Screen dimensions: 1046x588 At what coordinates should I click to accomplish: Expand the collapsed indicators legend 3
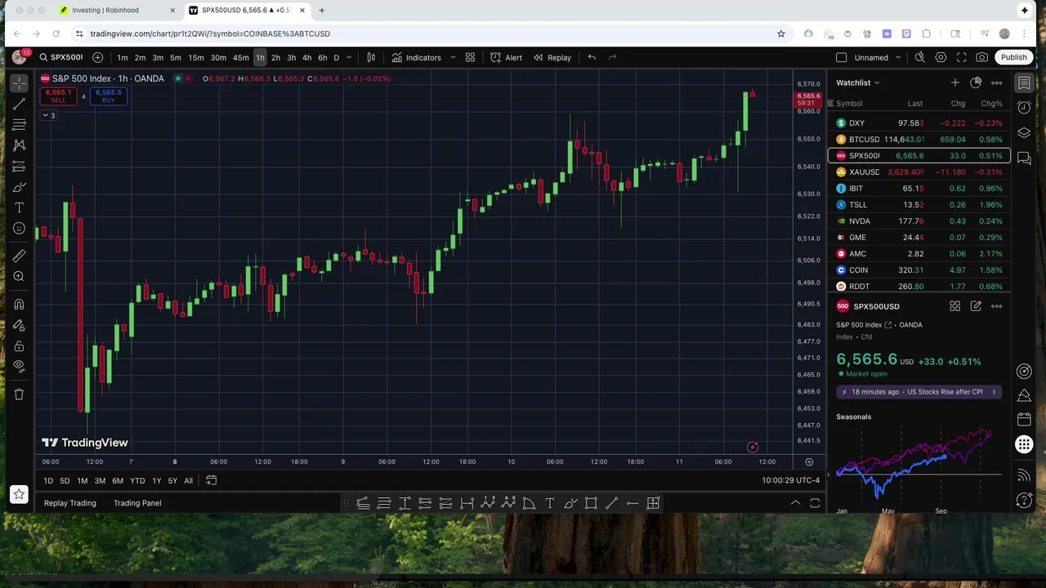point(48,116)
